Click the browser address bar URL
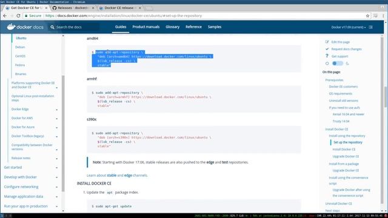Viewport: 388px width, 218px height. click(124, 16)
